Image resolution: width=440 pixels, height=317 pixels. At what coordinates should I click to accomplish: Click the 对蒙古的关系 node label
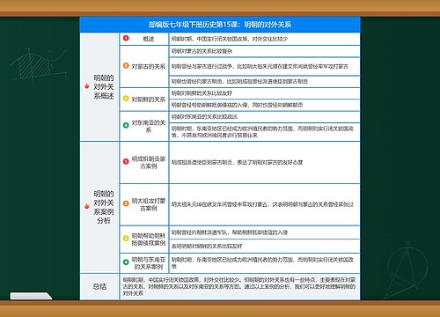pos(149,66)
